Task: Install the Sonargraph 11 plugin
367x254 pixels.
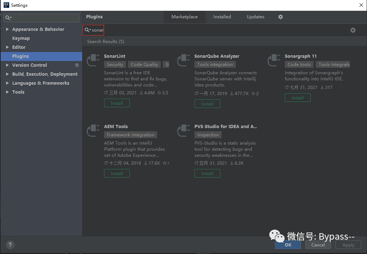Action: click(x=297, y=98)
